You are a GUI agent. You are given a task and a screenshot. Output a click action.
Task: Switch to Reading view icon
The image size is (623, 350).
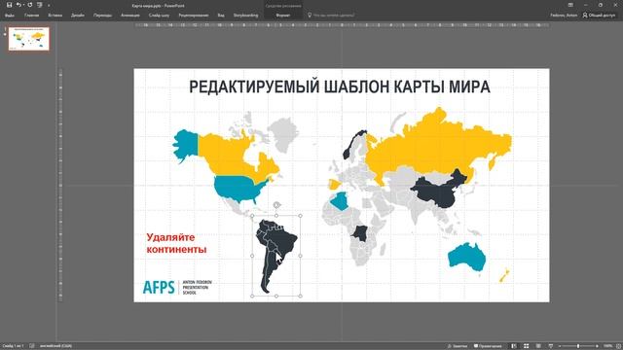(x=538, y=346)
